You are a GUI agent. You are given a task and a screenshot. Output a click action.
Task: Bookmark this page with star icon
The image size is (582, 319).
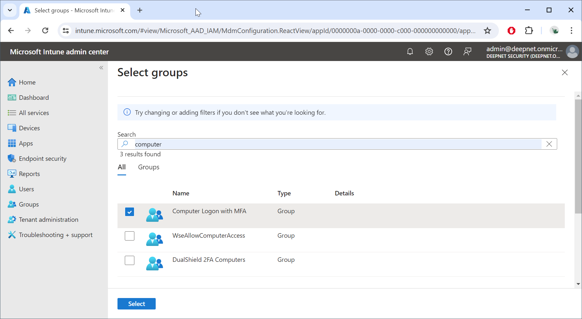487,31
